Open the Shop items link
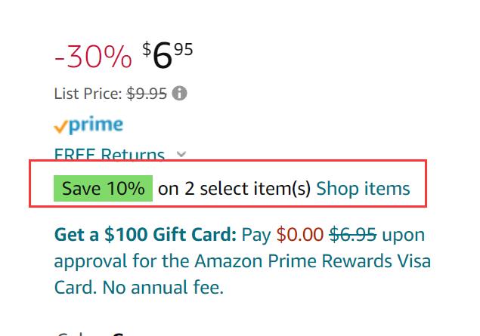Image resolution: width=480 pixels, height=336 pixels. click(x=363, y=188)
